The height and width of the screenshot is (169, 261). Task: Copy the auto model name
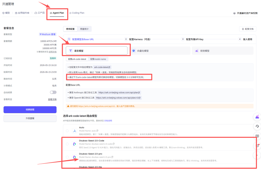pyautogui.click(x=97, y=131)
